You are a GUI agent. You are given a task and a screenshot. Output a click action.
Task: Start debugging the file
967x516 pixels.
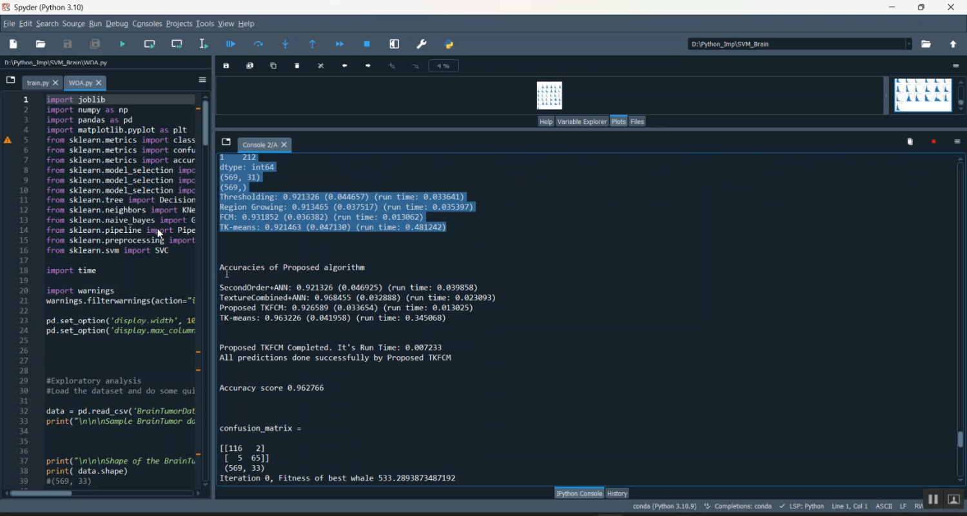click(x=231, y=45)
